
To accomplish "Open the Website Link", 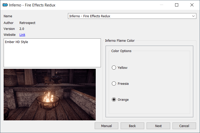I will point(22,35).
